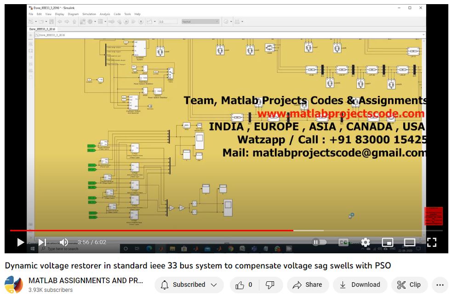The width and height of the screenshot is (452, 296).
Task: Click Simulink Up to Parent arrow
Action: [x=74, y=22]
